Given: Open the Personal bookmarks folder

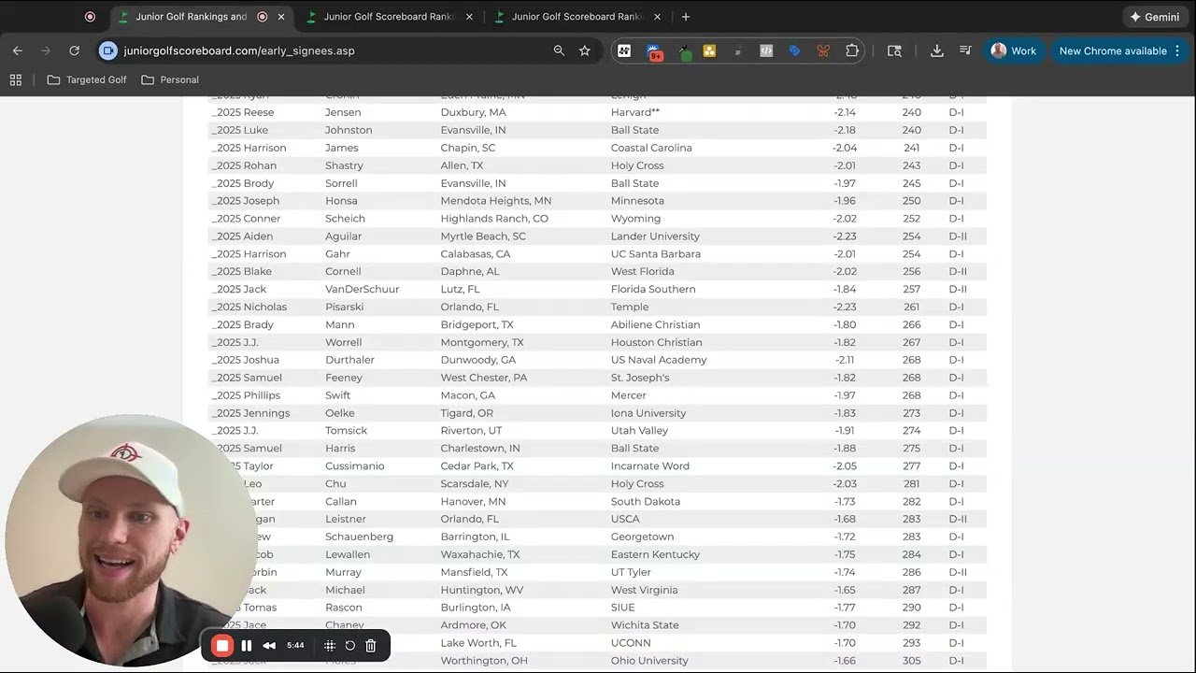Looking at the screenshot, I should pos(170,80).
